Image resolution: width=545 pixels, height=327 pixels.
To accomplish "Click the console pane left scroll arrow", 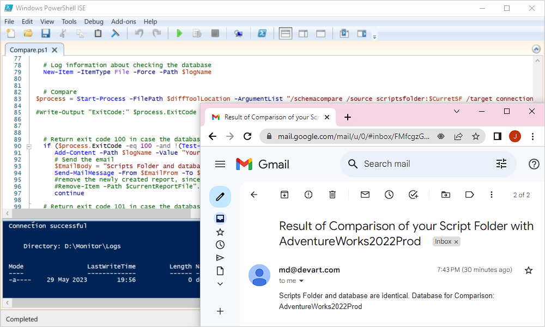I will [x=7, y=302].
